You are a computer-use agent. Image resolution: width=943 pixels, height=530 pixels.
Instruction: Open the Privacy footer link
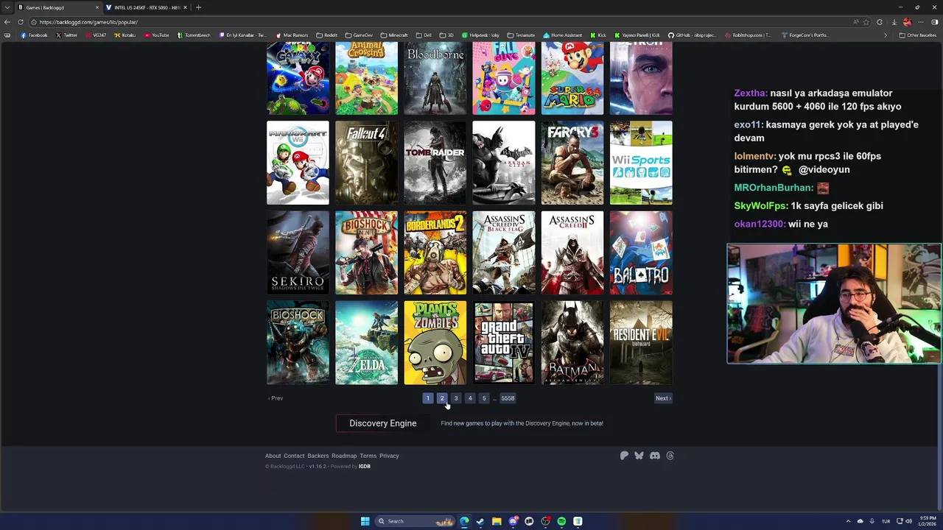click(389, 456)
